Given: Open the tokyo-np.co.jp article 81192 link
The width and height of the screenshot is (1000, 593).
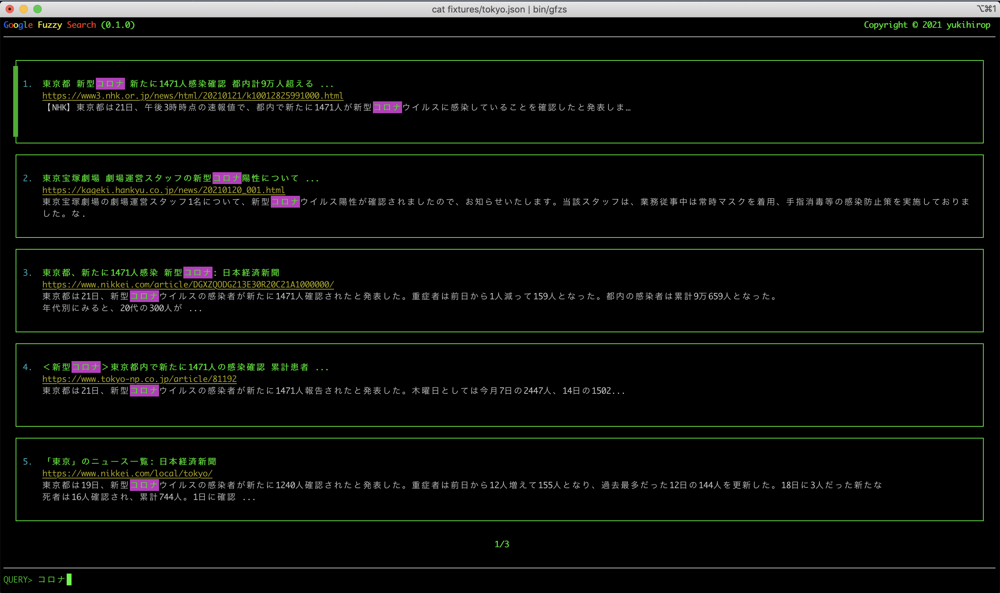Looking at the screenshot, I should pyautogui.click(x=140, y=379).
